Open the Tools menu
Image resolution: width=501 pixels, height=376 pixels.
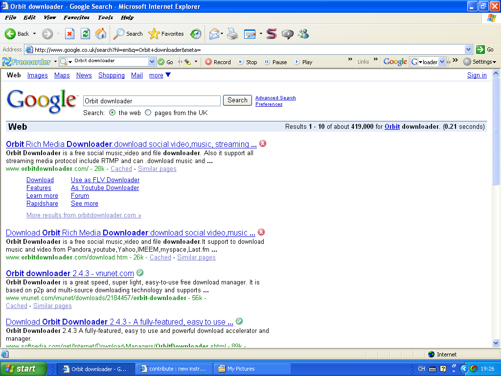[105, 18]
